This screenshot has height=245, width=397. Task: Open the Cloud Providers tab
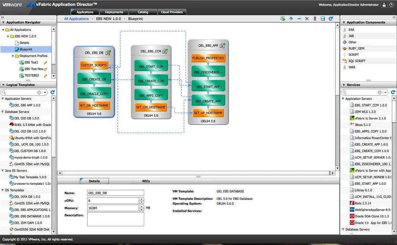tap(172, 12)
